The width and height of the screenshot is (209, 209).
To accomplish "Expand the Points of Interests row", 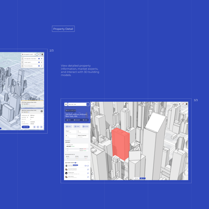I will (22, 66).
